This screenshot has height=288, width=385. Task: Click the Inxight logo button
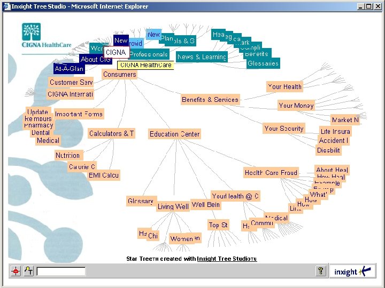pos(352,271)
